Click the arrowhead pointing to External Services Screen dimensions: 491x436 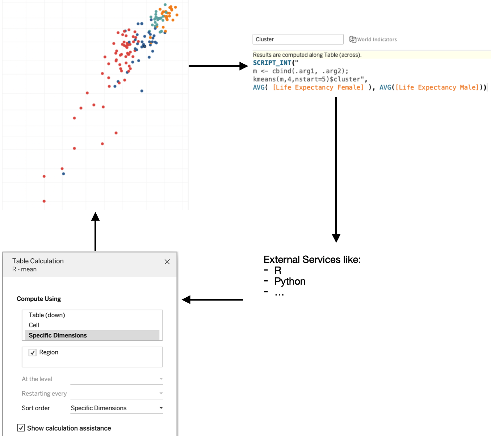coord(336,238)
